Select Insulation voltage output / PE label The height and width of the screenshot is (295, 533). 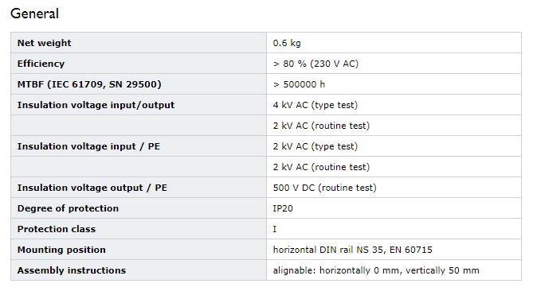pos(92,188)
